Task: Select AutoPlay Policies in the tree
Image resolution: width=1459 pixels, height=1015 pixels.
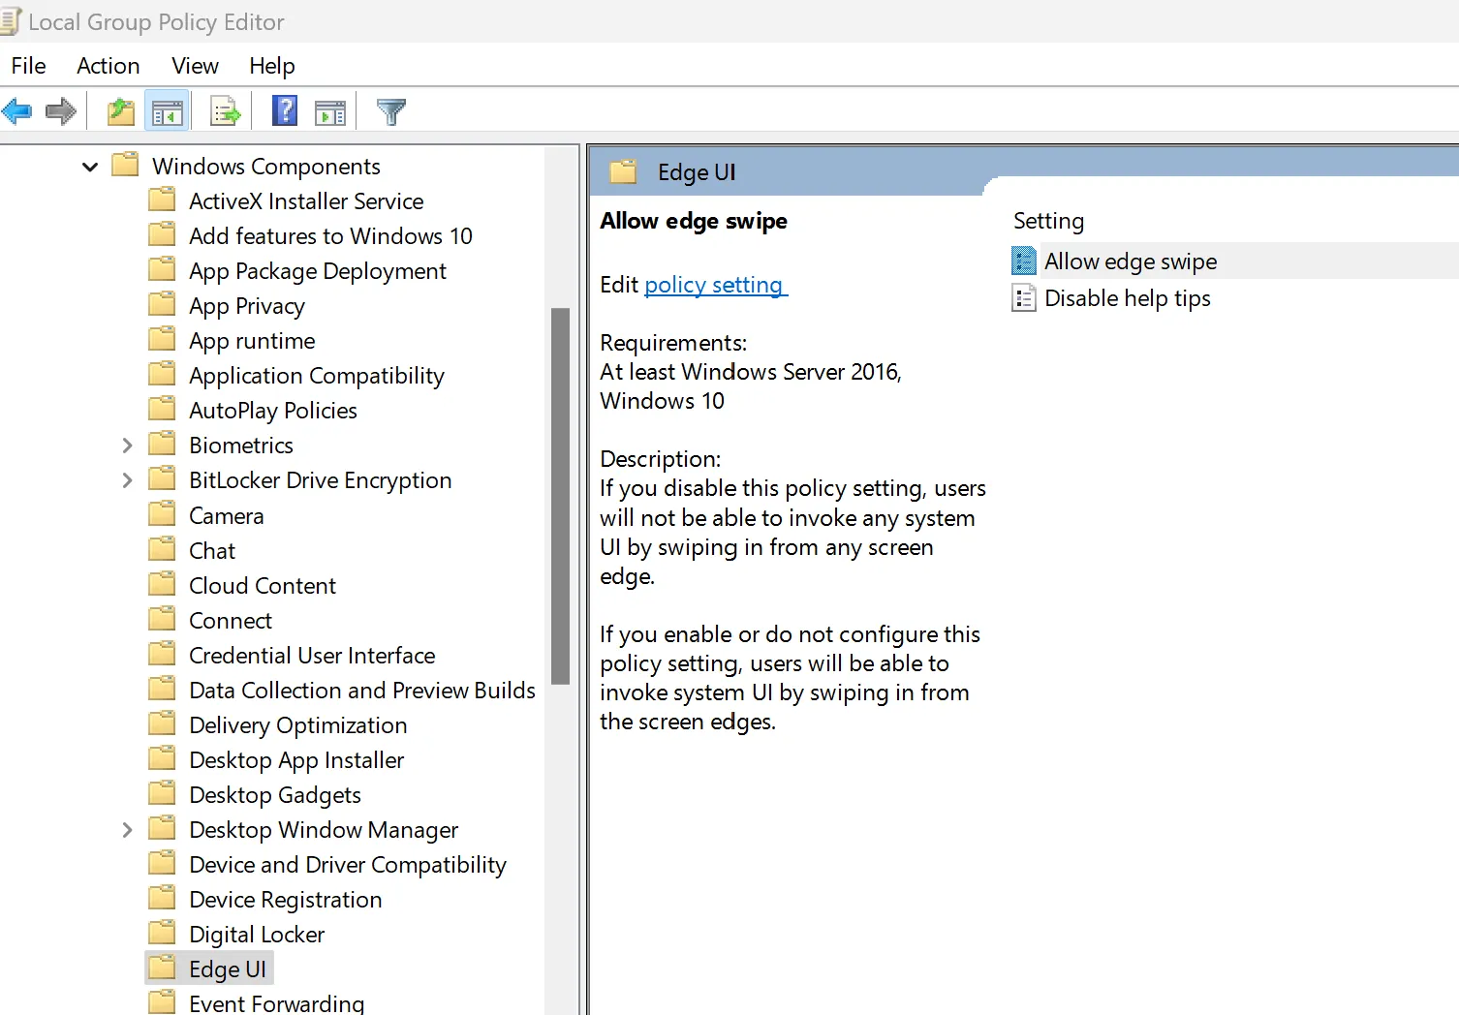Action: tap(273, 411)
